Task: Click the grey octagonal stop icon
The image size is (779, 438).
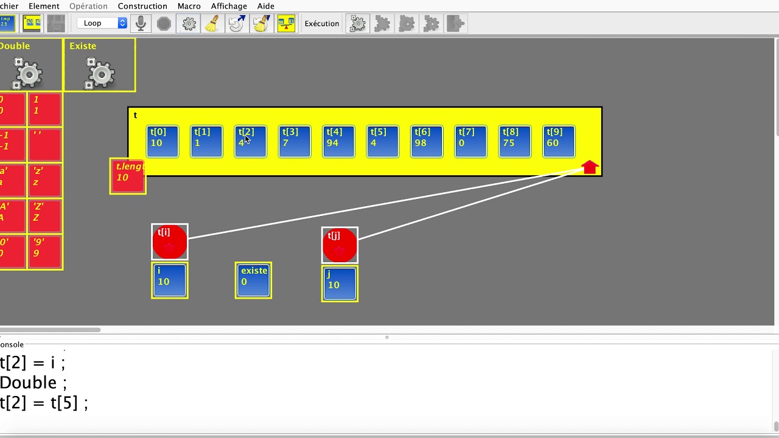Action: [164, 24]
